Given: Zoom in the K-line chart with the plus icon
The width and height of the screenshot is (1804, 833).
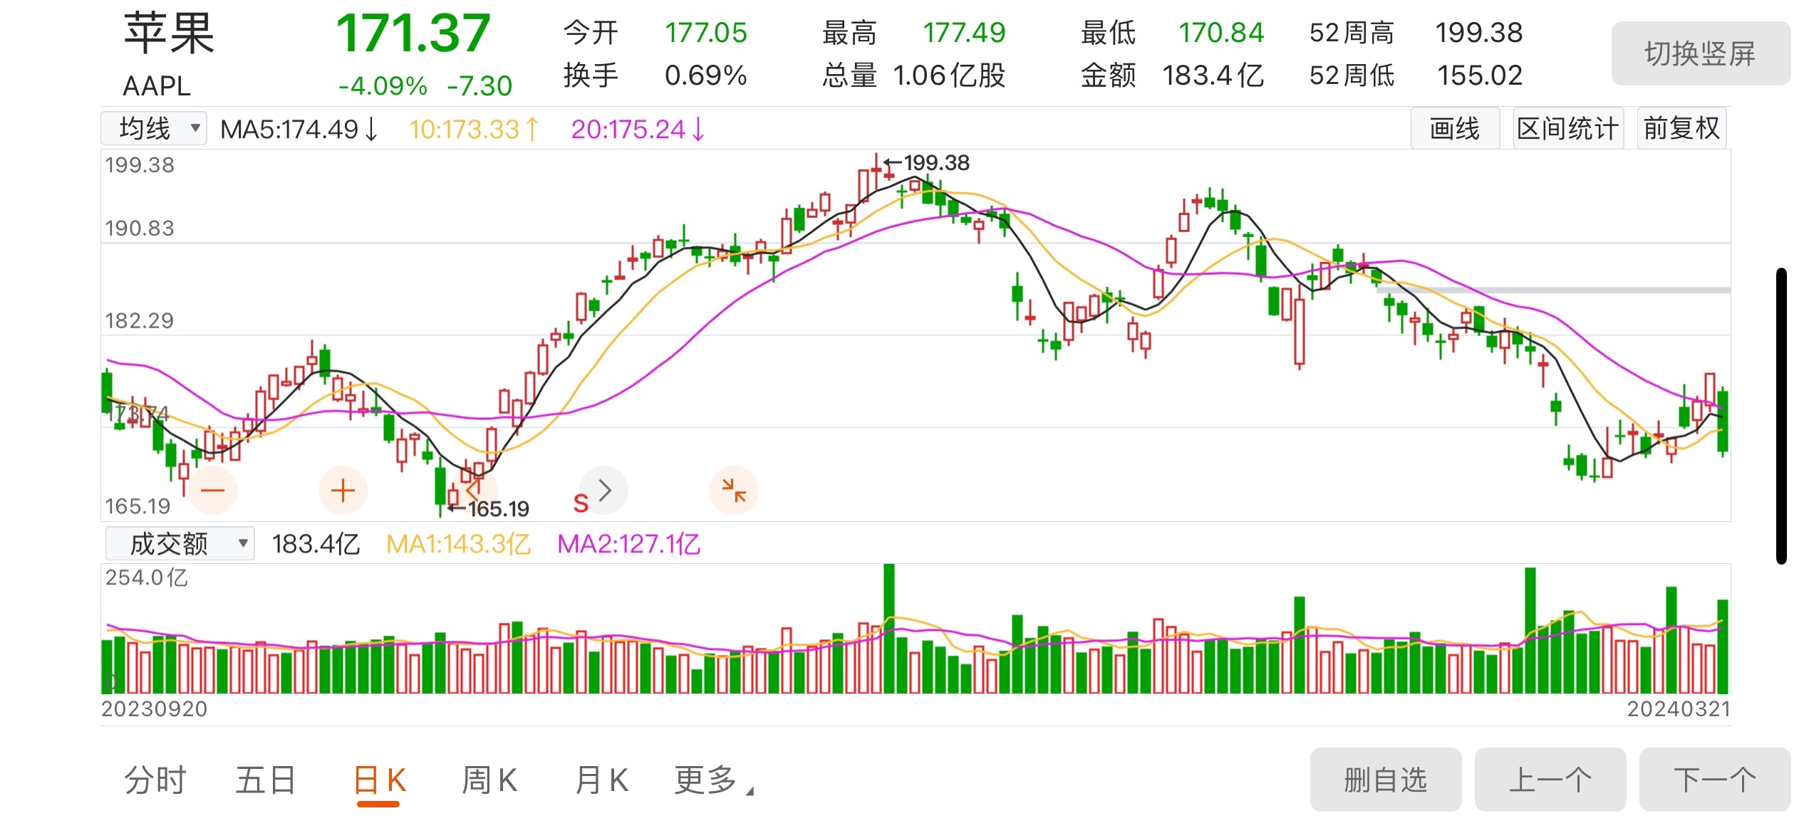Looking at the screenshot, I should click(342, 489).
